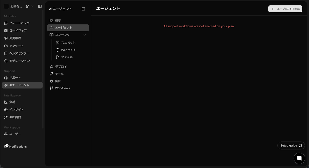Toggle the main sidebar panel icon

[40, 6]
